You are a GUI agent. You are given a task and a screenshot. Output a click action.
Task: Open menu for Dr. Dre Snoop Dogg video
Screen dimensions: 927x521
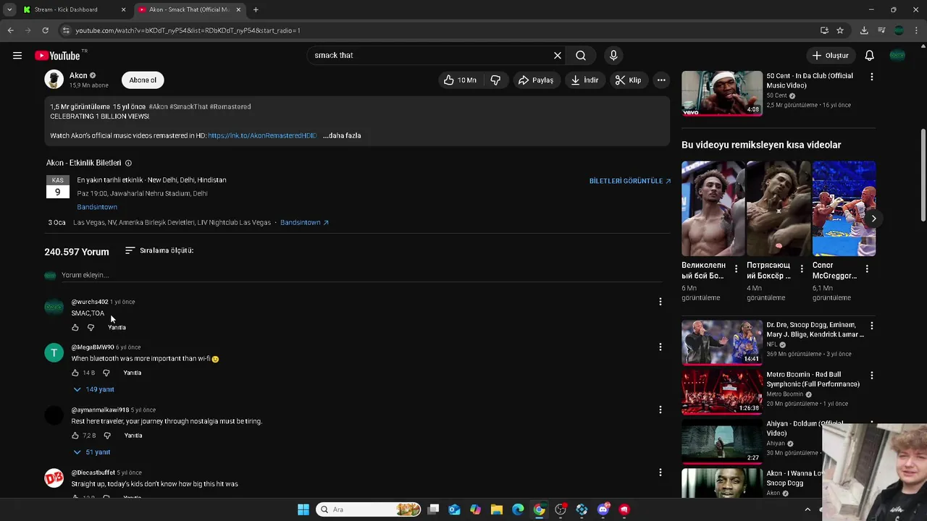871,326
